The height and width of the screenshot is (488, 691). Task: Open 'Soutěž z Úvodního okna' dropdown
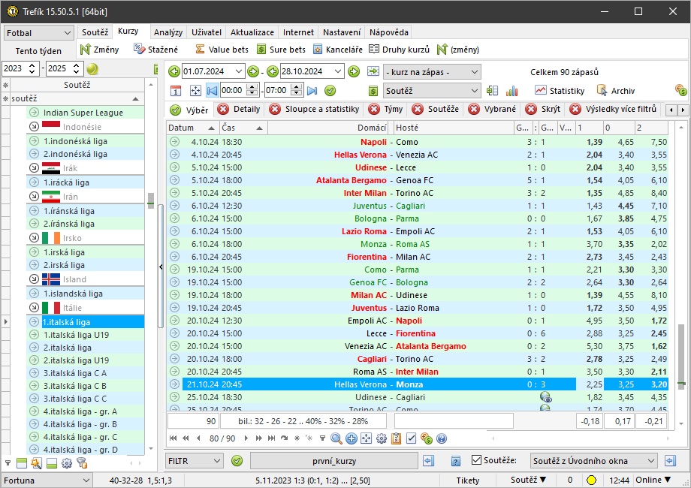(x=651, y=461)
